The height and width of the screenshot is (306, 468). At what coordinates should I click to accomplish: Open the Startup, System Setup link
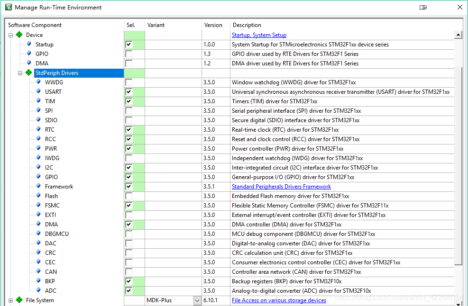pos(259,35)
